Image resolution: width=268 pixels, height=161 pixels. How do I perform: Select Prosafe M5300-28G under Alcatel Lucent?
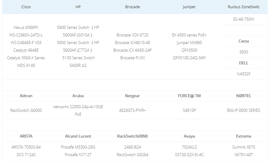tap(78, 147)
